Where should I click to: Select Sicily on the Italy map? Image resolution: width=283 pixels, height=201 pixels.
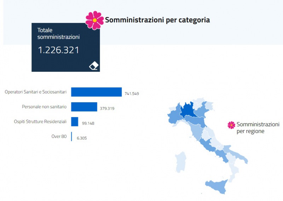[x=216, y=186]
